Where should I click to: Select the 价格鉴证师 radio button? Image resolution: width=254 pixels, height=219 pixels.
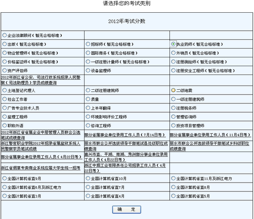[4, 62]
